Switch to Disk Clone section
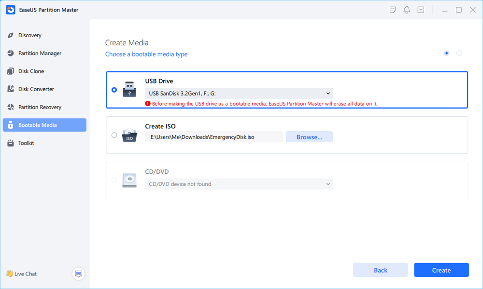The image size is (483, 289). 44,71
